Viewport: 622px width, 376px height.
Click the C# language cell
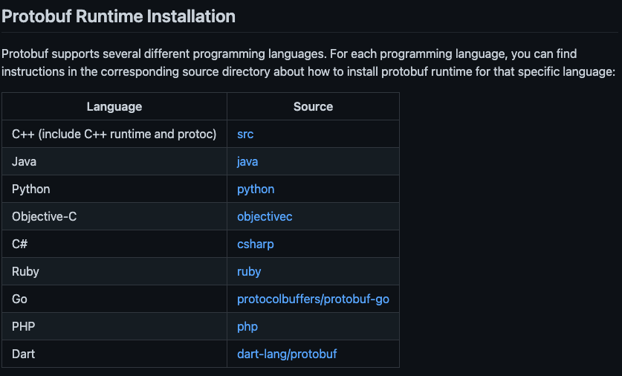click(x=20, y=244)
